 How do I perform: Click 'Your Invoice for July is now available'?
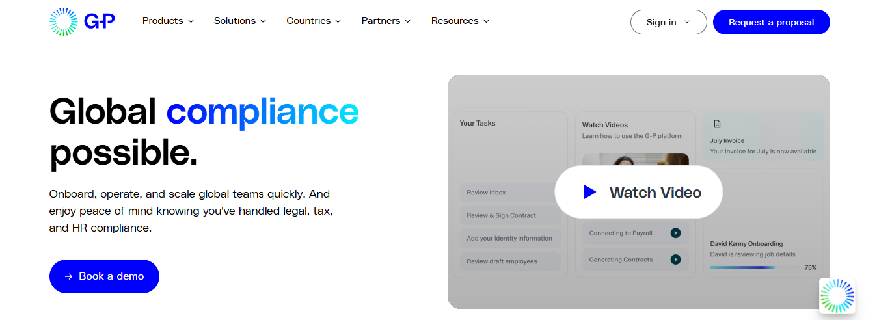tap(763, 152)
